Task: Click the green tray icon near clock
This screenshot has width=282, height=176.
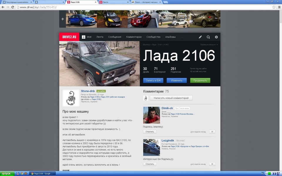Action: (x=269, y=173)
